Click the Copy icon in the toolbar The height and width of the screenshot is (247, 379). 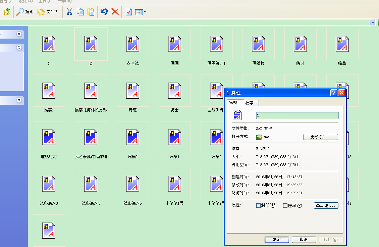(80, 12)
